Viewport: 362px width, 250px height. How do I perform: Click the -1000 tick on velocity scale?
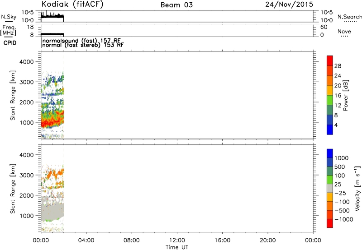click(343, 219)
